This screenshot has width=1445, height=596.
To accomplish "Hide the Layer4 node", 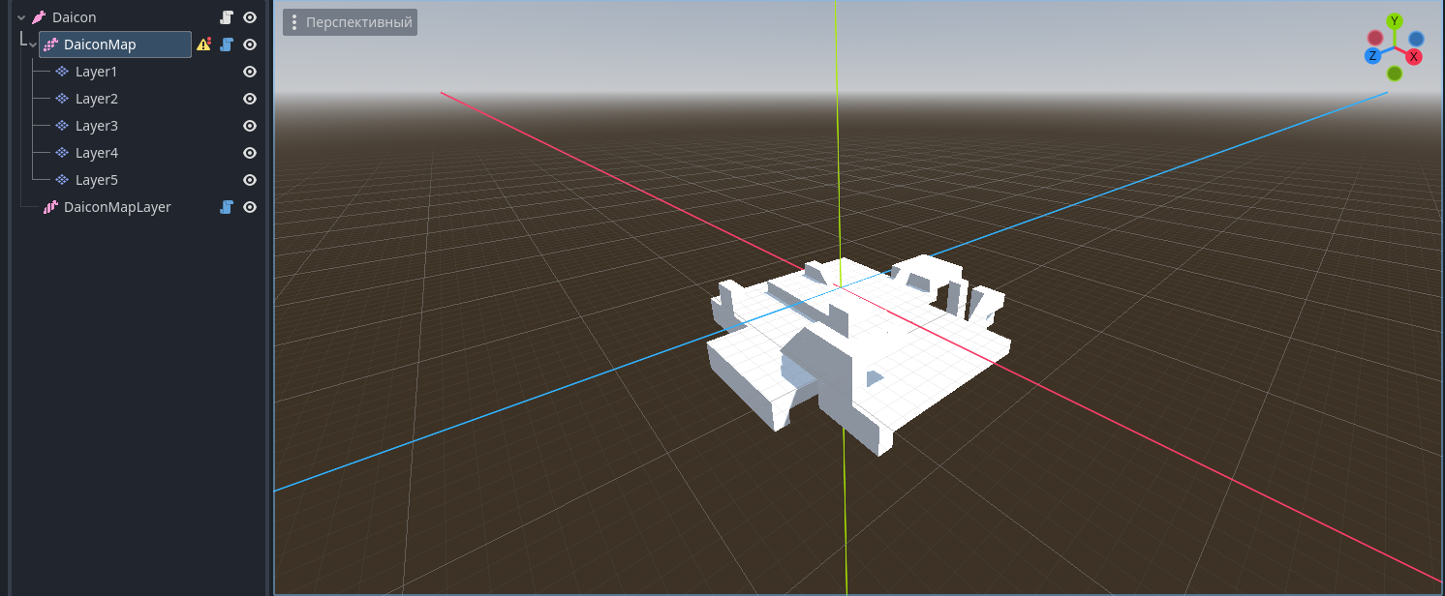I will click(x=250, y=153).
